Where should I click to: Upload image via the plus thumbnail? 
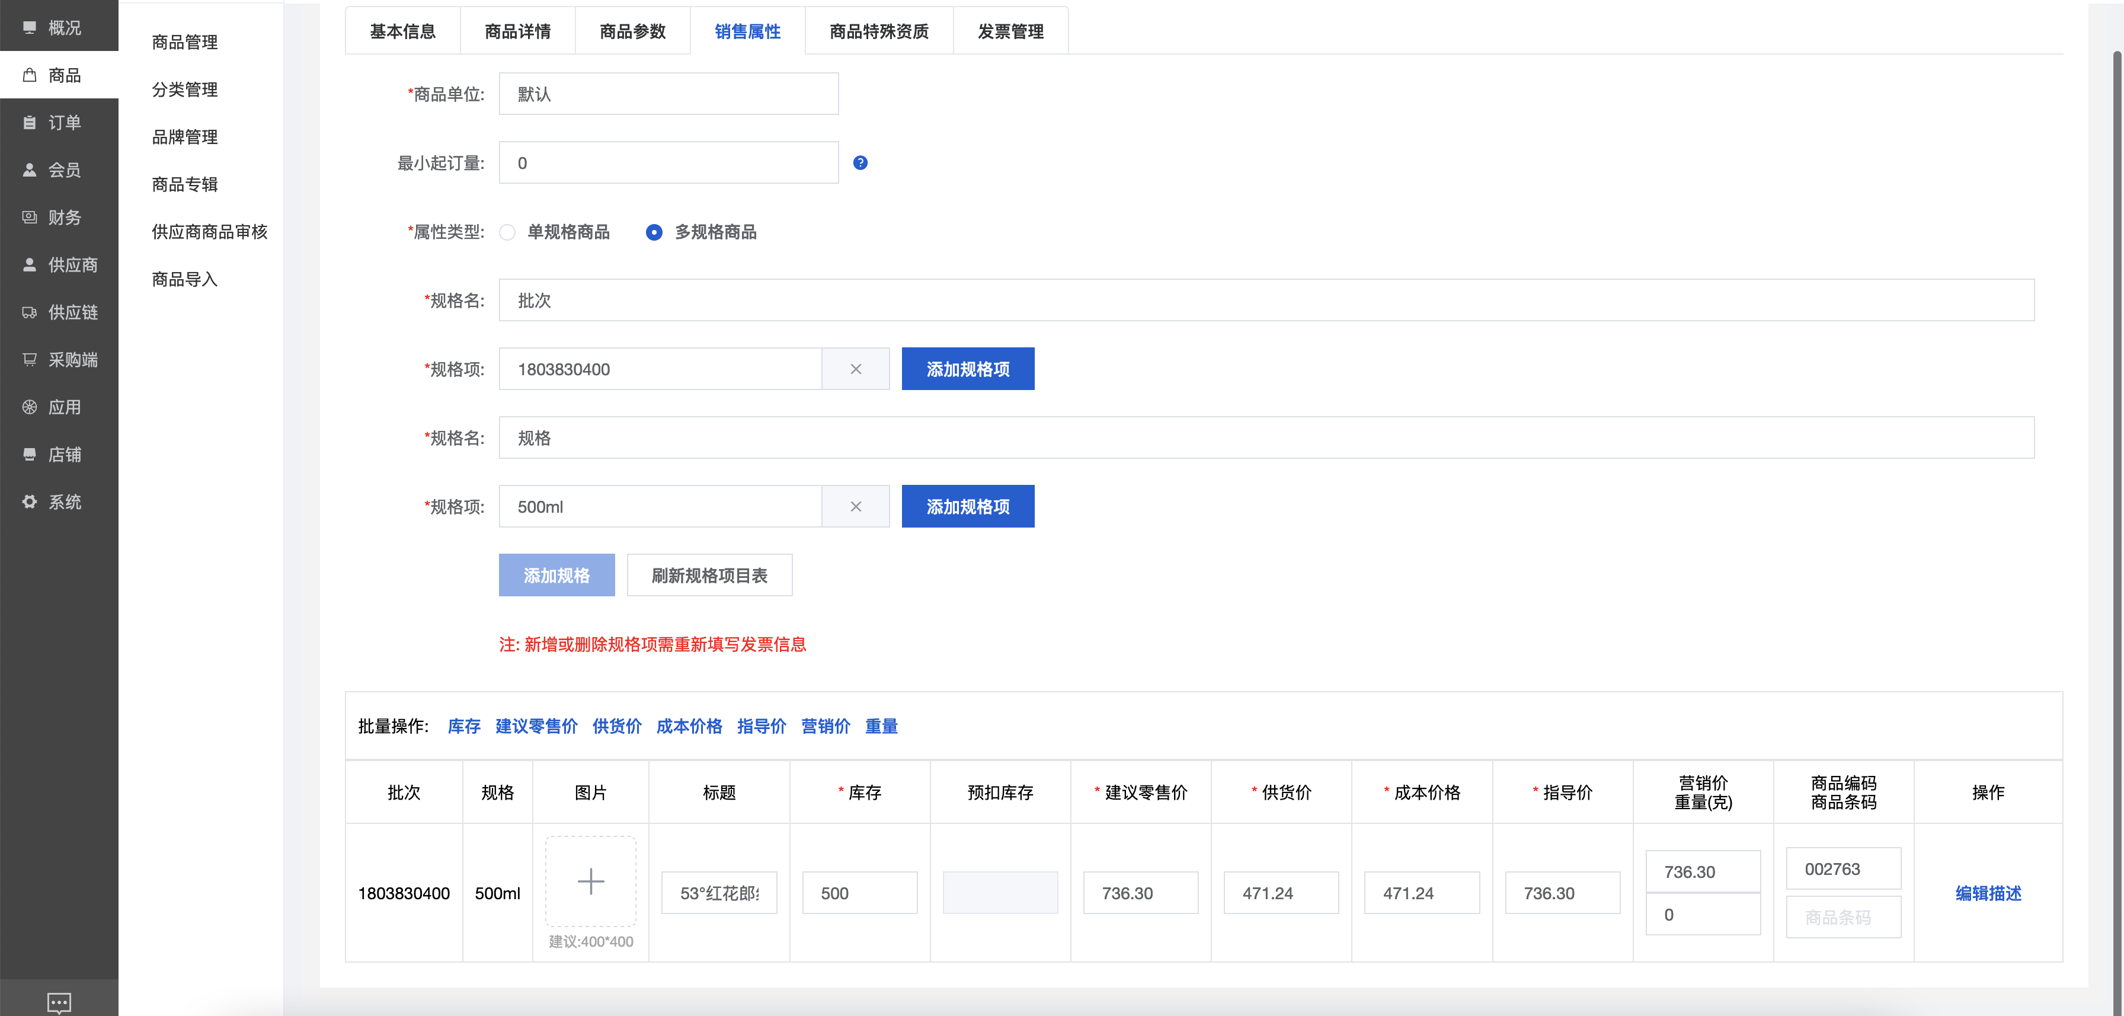coord(590,881)
